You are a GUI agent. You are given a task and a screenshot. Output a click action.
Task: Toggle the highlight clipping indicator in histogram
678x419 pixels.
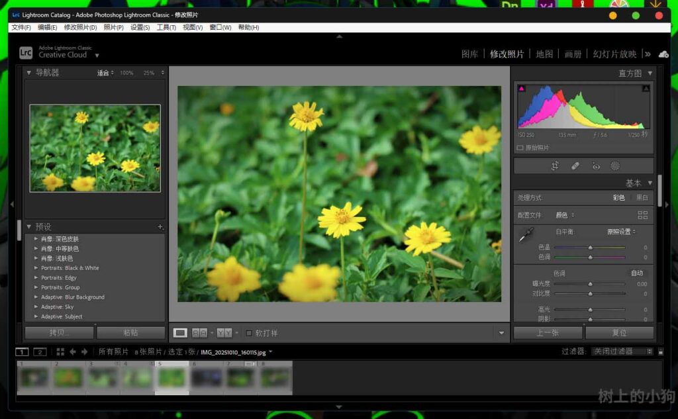coord(646,88)
